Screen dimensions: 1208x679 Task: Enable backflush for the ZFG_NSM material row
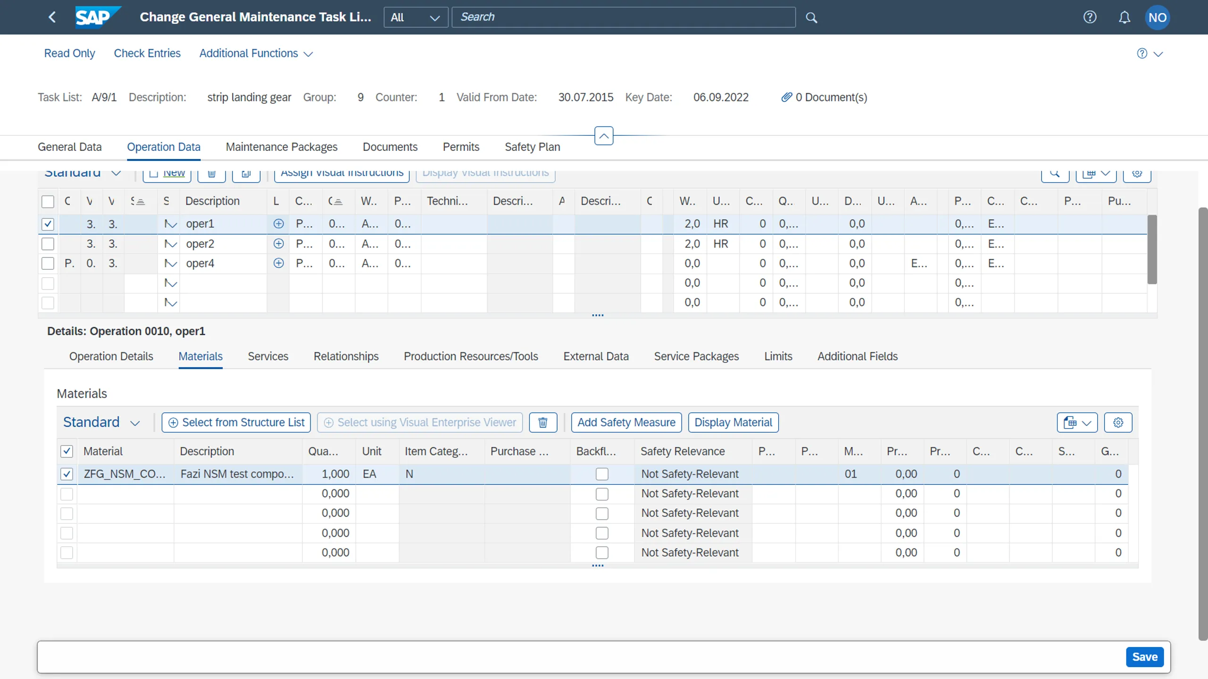point(601,474)
